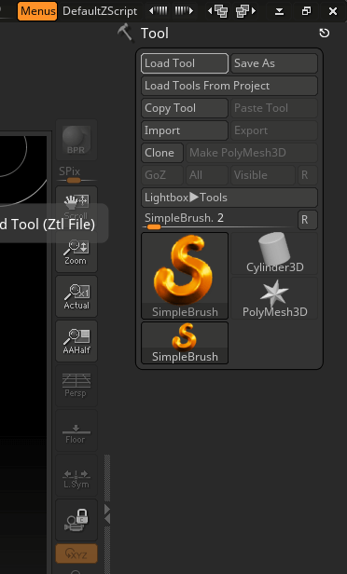Click Load Tool button
Viewport: 347px width, 574px height.
pos(185,63)
